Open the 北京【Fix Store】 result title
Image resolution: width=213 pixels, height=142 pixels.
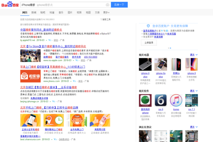click(x=53, y=46)
